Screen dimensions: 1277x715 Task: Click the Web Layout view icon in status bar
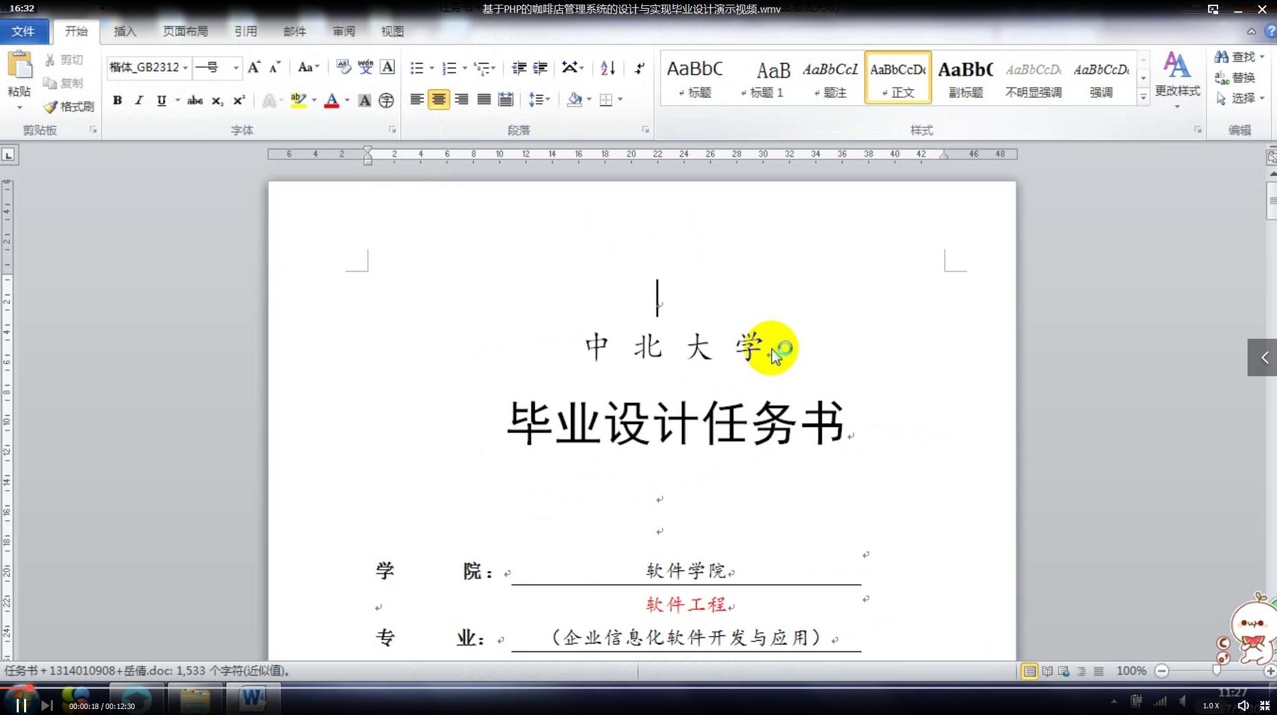point(1064,671)
